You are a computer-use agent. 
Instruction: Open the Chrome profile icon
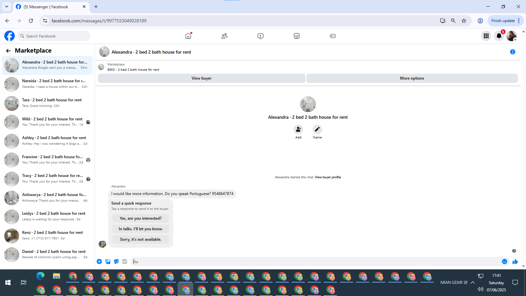480,21
